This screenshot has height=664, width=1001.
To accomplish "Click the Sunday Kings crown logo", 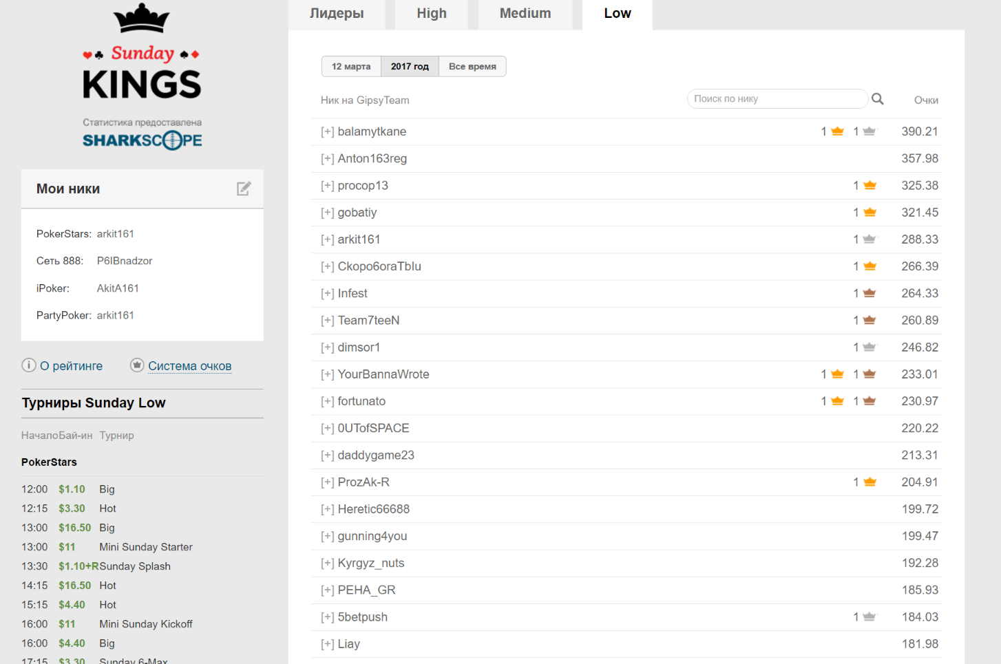I will tap(142, 19).
